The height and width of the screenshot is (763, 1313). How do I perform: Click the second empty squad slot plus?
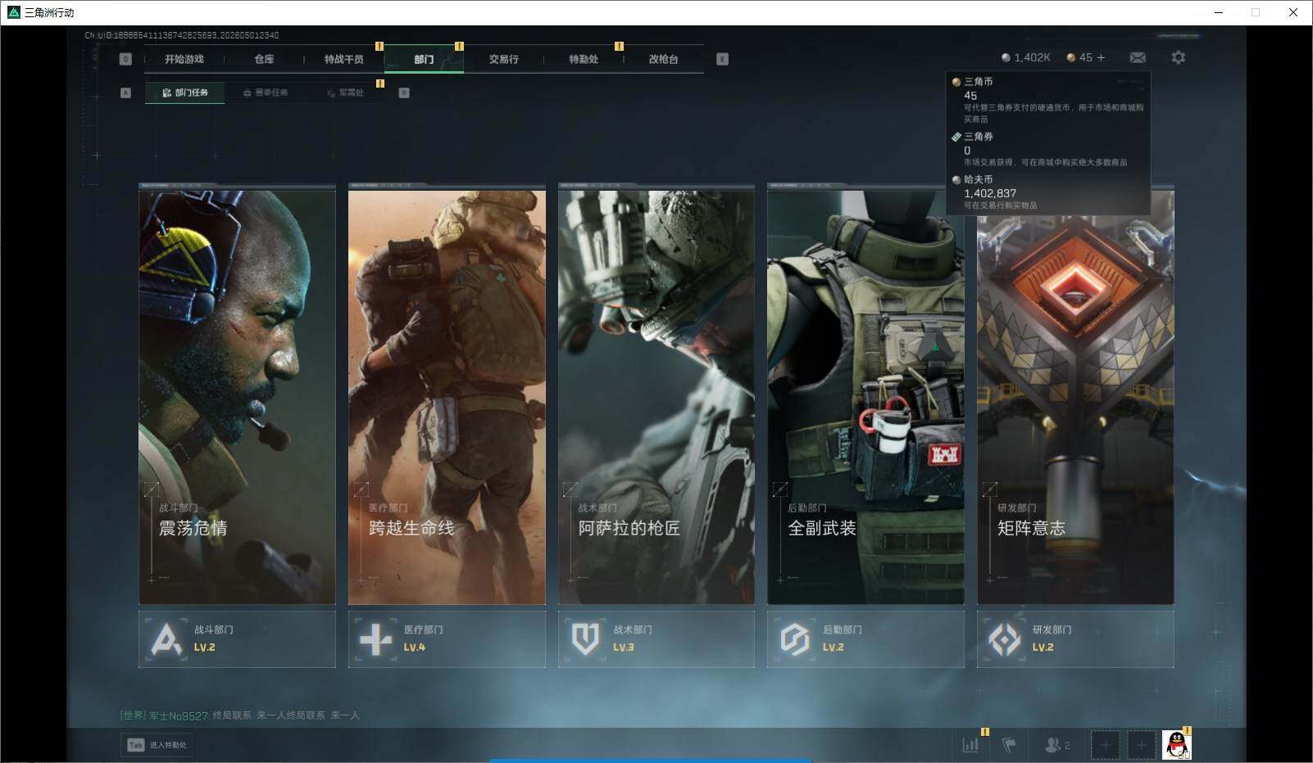pyautogui.click(x=1141, y=745)
